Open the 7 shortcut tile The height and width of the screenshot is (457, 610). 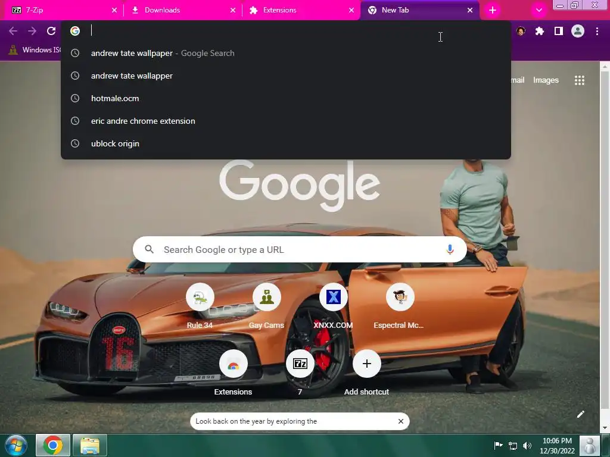pos(300,373)
